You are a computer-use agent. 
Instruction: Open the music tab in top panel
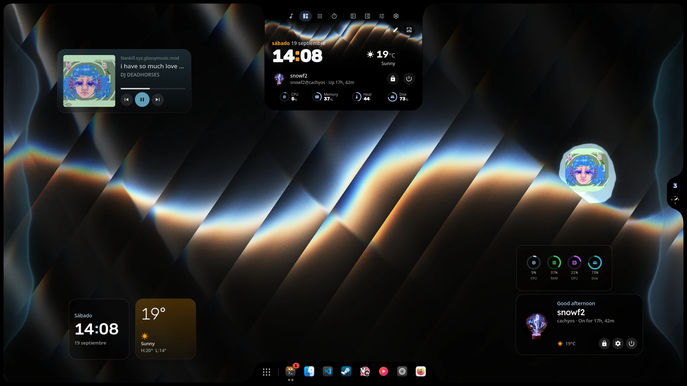tap(291, 16)
